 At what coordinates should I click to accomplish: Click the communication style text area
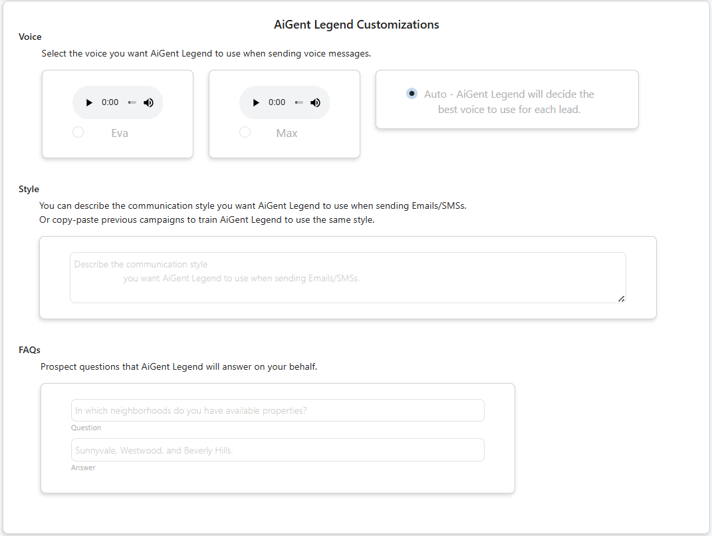tap(348, 277)
